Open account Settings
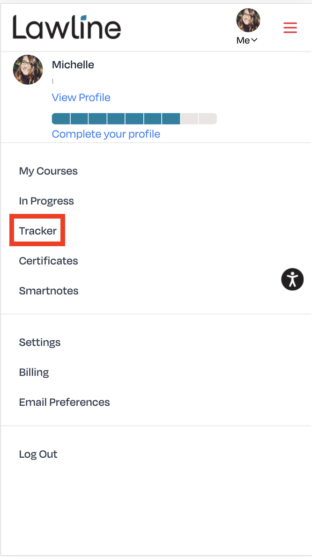 [40, 342]
